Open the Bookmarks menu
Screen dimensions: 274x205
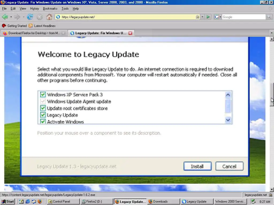(x=50, y=9)
